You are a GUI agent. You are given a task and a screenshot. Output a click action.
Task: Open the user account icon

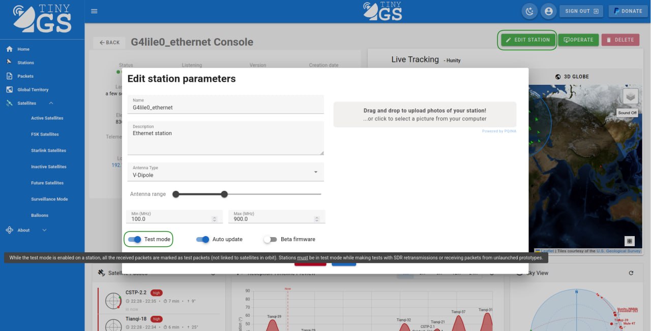[548, 11]
